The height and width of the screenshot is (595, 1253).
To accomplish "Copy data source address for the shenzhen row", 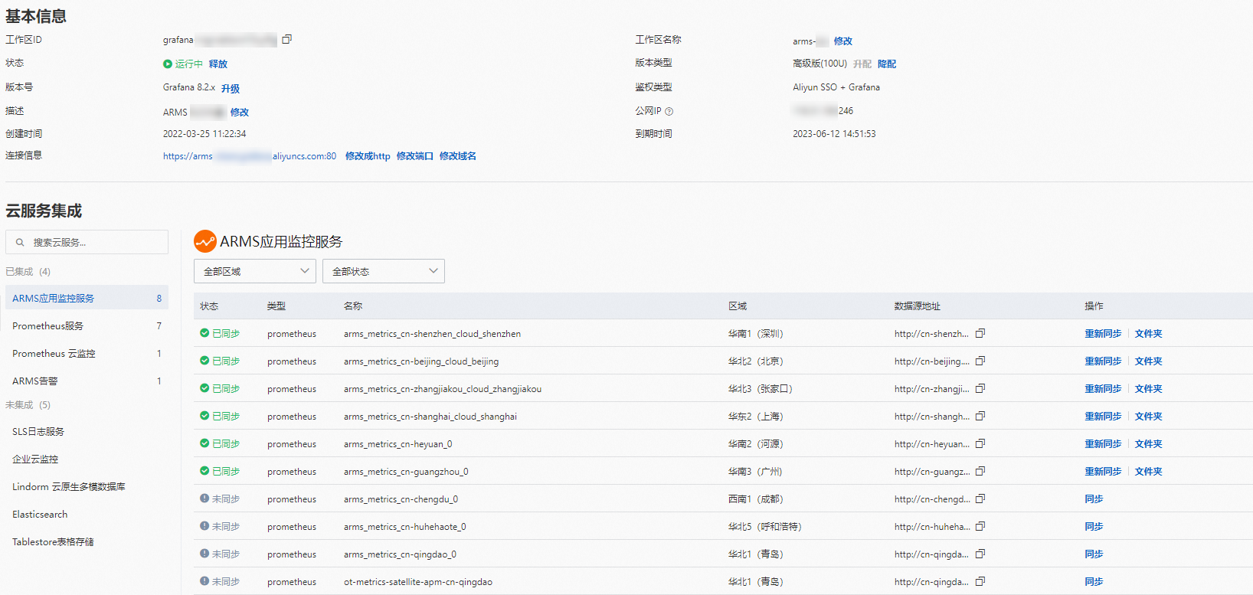I will [980, 333].
